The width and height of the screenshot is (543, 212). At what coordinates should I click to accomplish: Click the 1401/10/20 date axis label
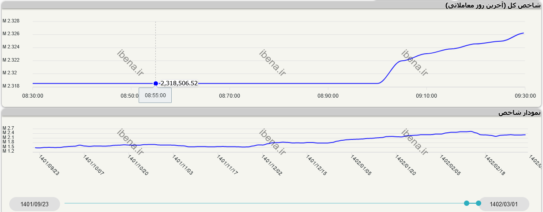coord(138,165)
